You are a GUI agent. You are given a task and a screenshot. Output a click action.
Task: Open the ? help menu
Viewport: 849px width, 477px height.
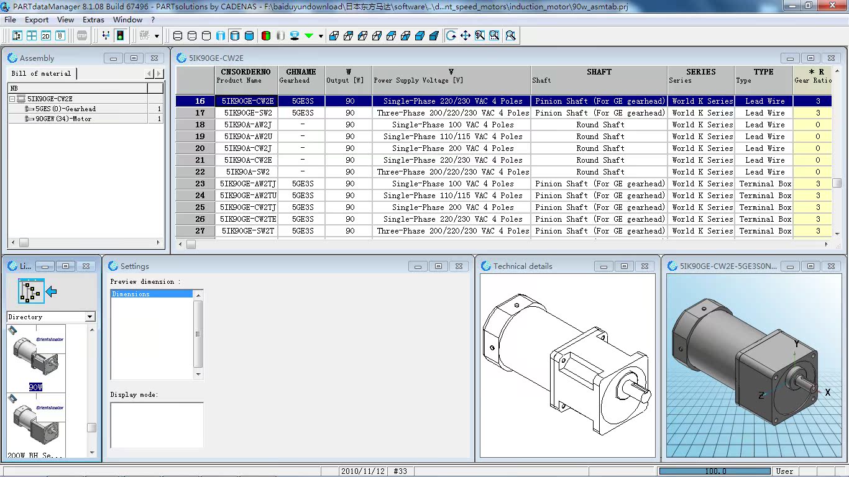[x=153, y=20]
